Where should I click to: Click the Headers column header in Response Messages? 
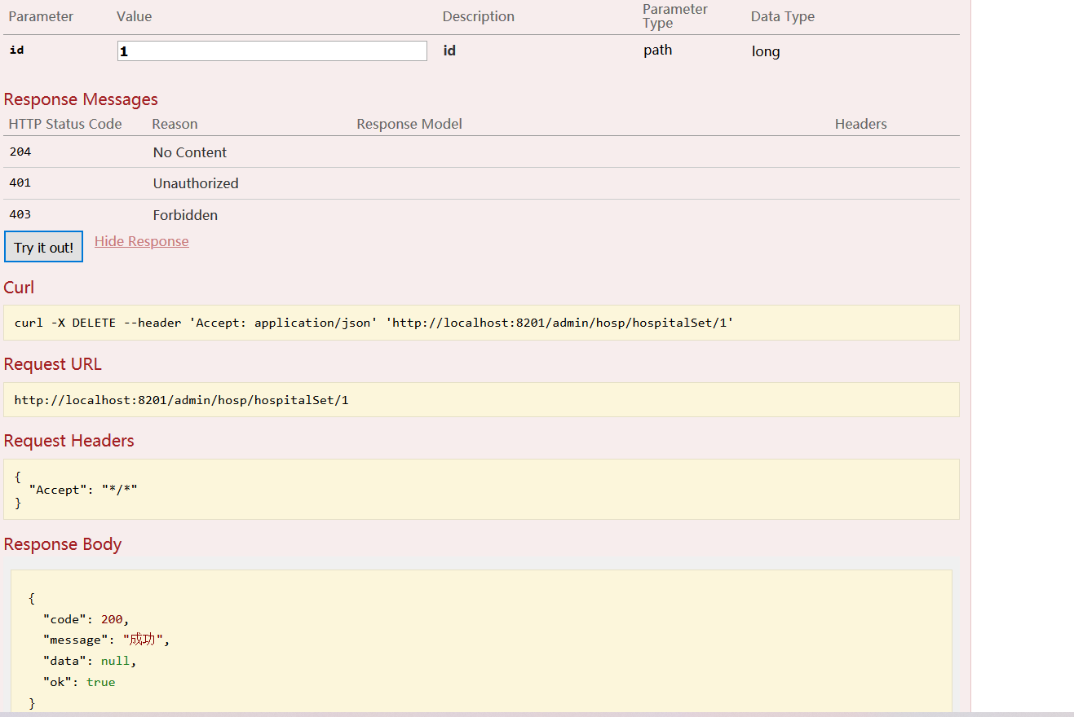point(861,124)
